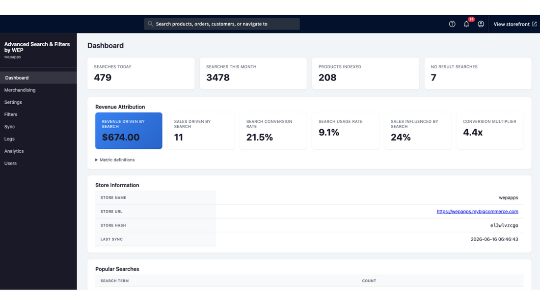
Task: Click the Searches This Month 3478 card
Action: 253,73
